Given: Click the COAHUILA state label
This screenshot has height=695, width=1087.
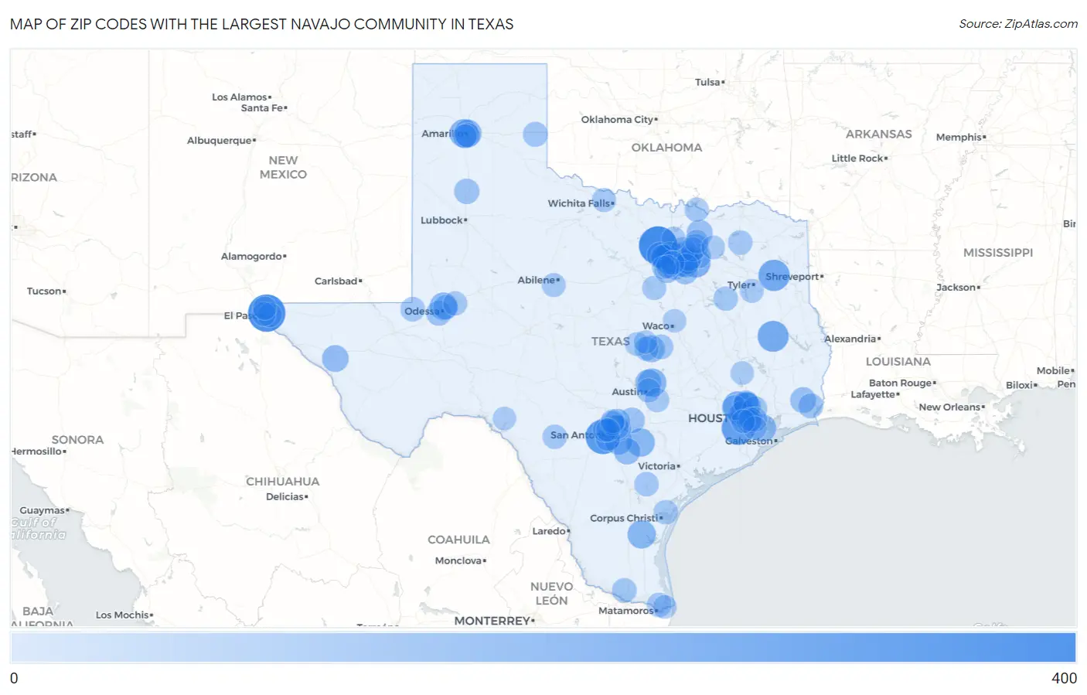Looking at the screenshot, I should [x=458, y=540].
